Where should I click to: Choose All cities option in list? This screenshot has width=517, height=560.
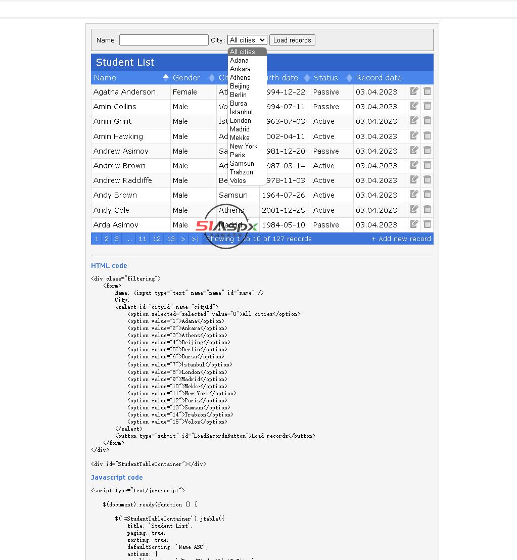point(247,52)
